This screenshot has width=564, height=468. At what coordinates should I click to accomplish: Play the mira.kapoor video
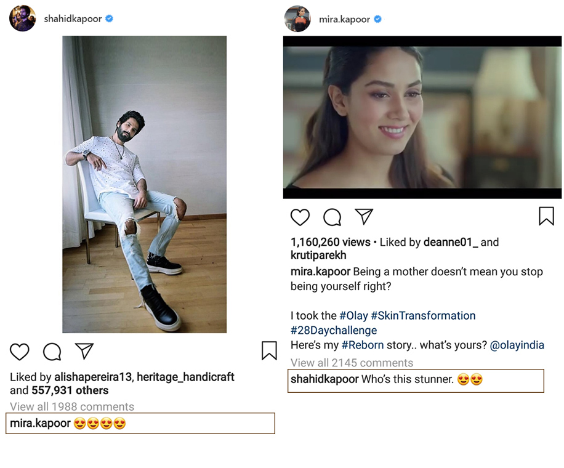pyautogui.click(x=422, y=117)
